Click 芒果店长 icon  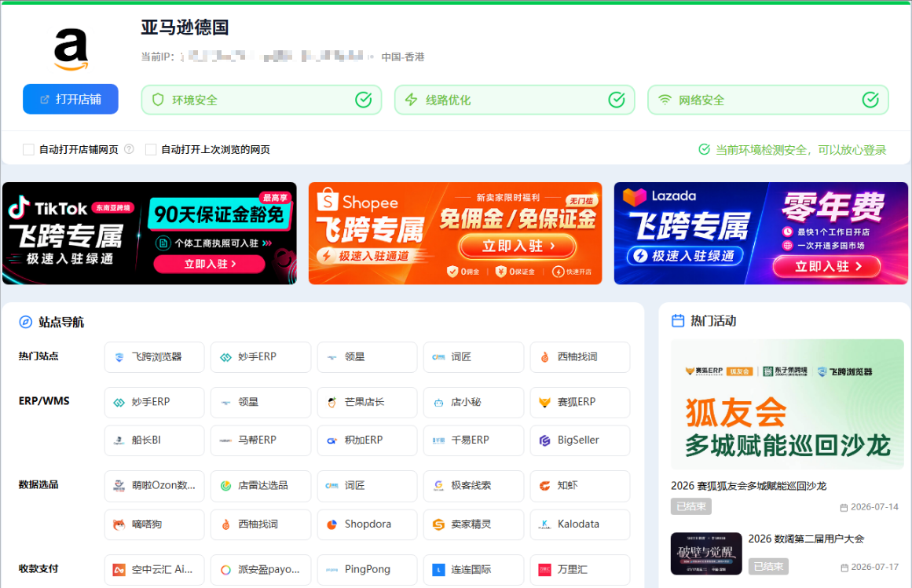point(332,402)
